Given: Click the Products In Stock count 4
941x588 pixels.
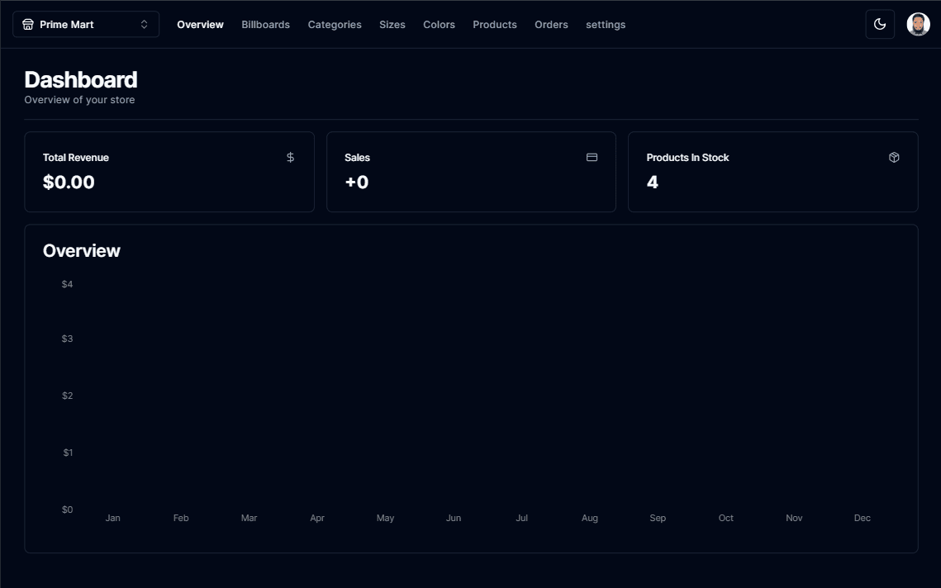Looking at the screenshot, I should pos(652,183).
